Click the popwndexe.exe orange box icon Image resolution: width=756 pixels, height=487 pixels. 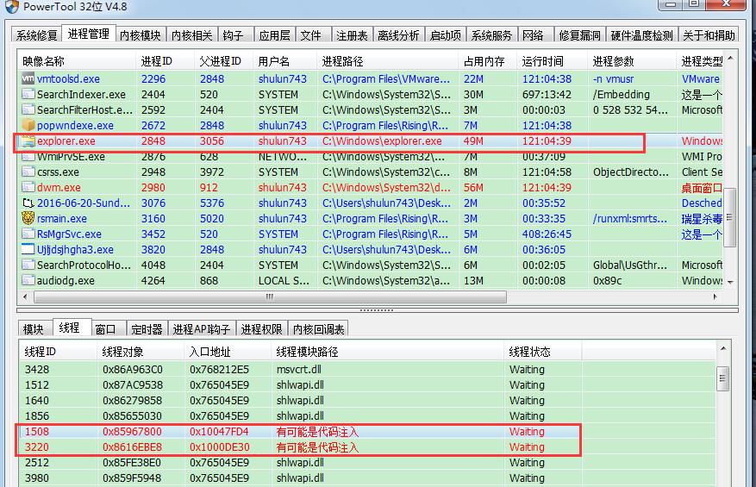click(x=28, y=125)
